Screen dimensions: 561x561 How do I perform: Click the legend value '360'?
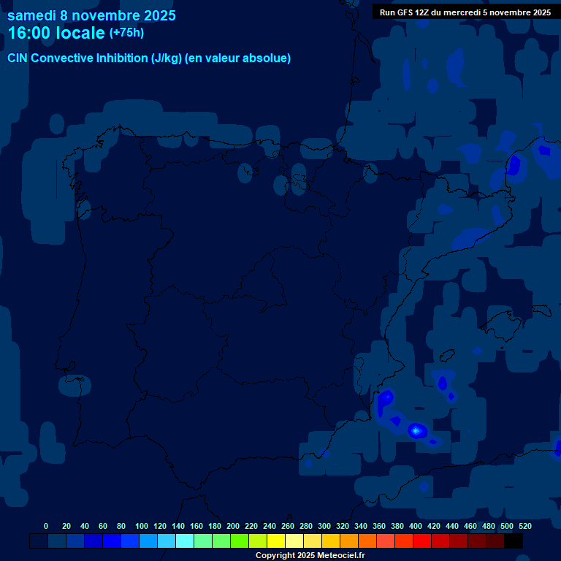(x=379, y=526)
